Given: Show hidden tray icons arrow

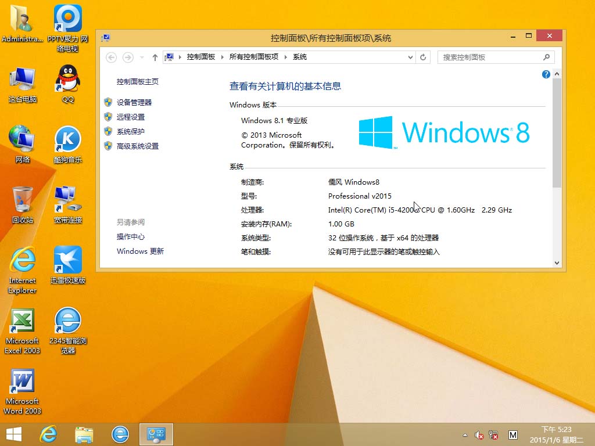Looking at the screenshot, I should [x=465, y=435].
